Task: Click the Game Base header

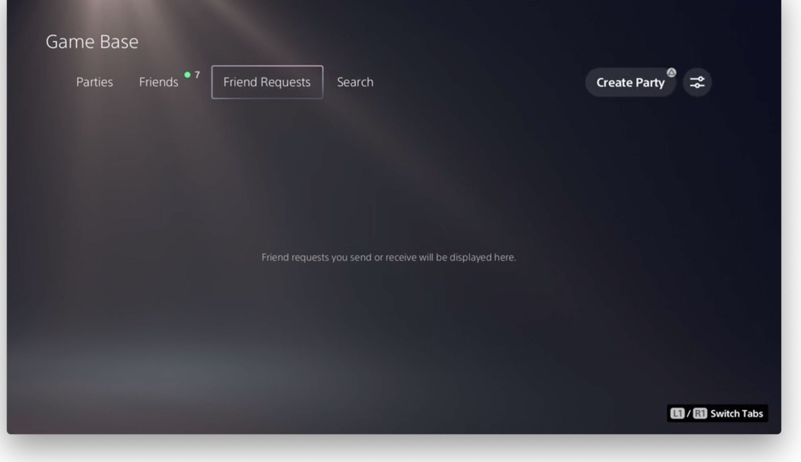Action: [92, 41]
